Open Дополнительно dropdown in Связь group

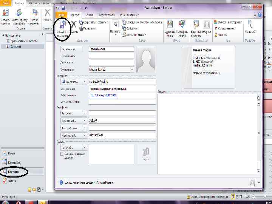(134, 35)
